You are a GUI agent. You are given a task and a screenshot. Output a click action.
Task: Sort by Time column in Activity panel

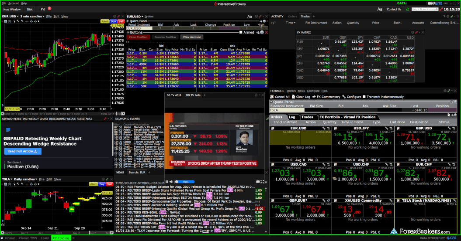pos(290,23)
